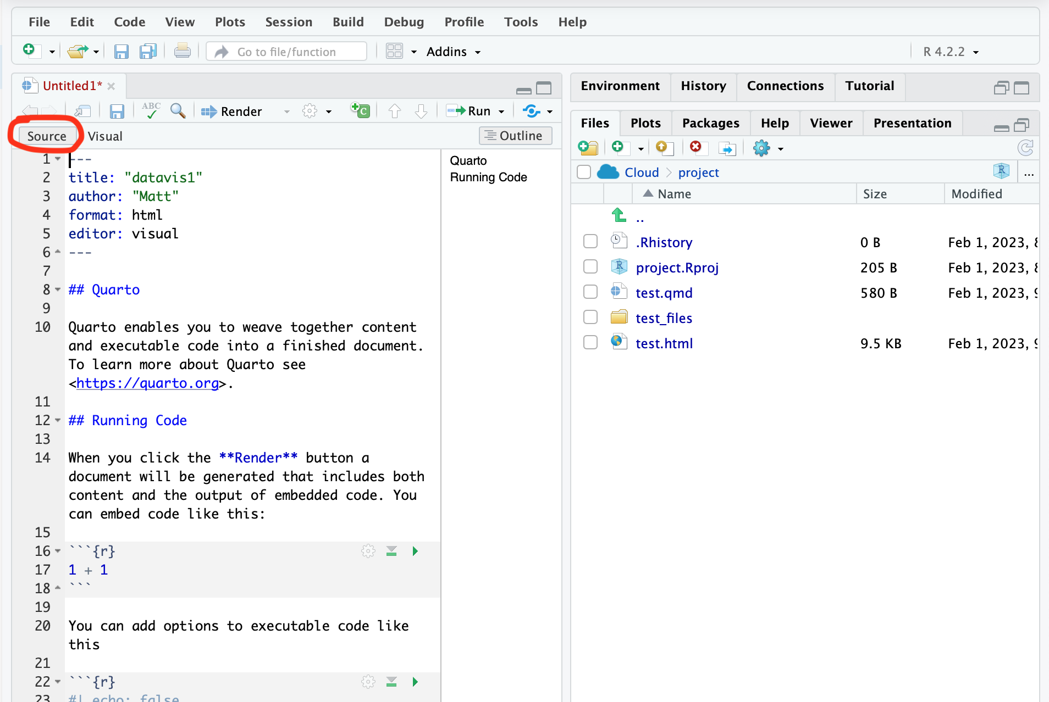
Task: Click the Cloud breadcrumb link
Action: tap(642, 172)
